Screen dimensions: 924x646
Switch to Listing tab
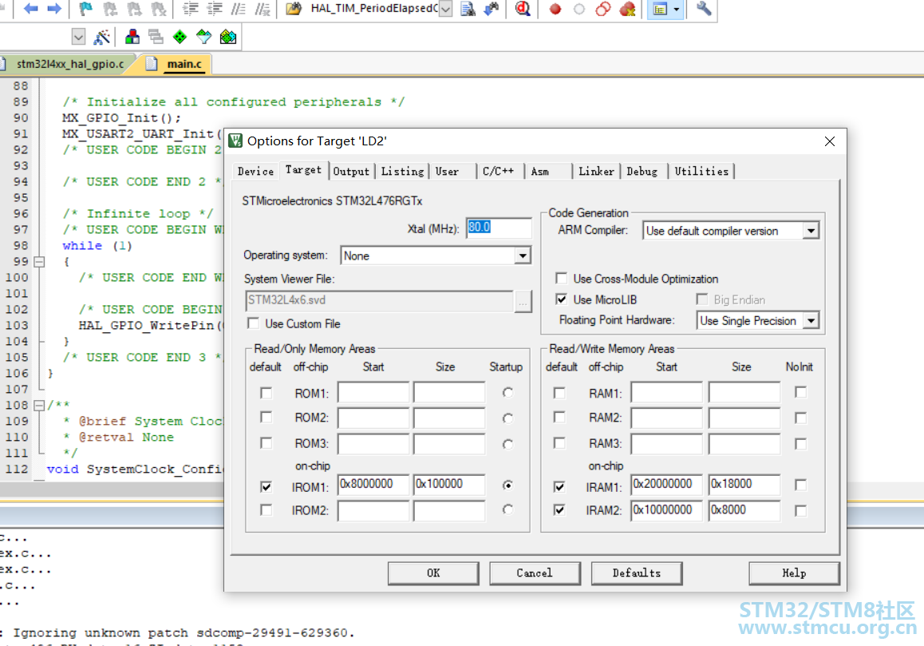point(402,171)
